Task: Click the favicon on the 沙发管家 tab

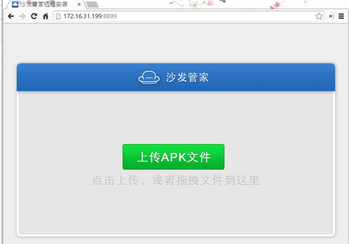Action: point(15,4)
